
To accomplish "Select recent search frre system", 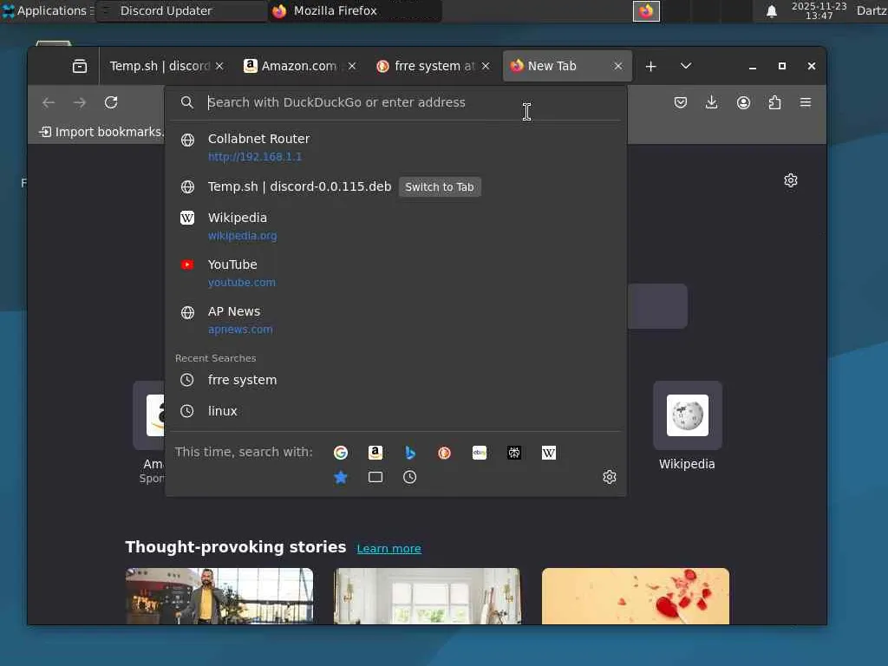I will click(395, 380).
